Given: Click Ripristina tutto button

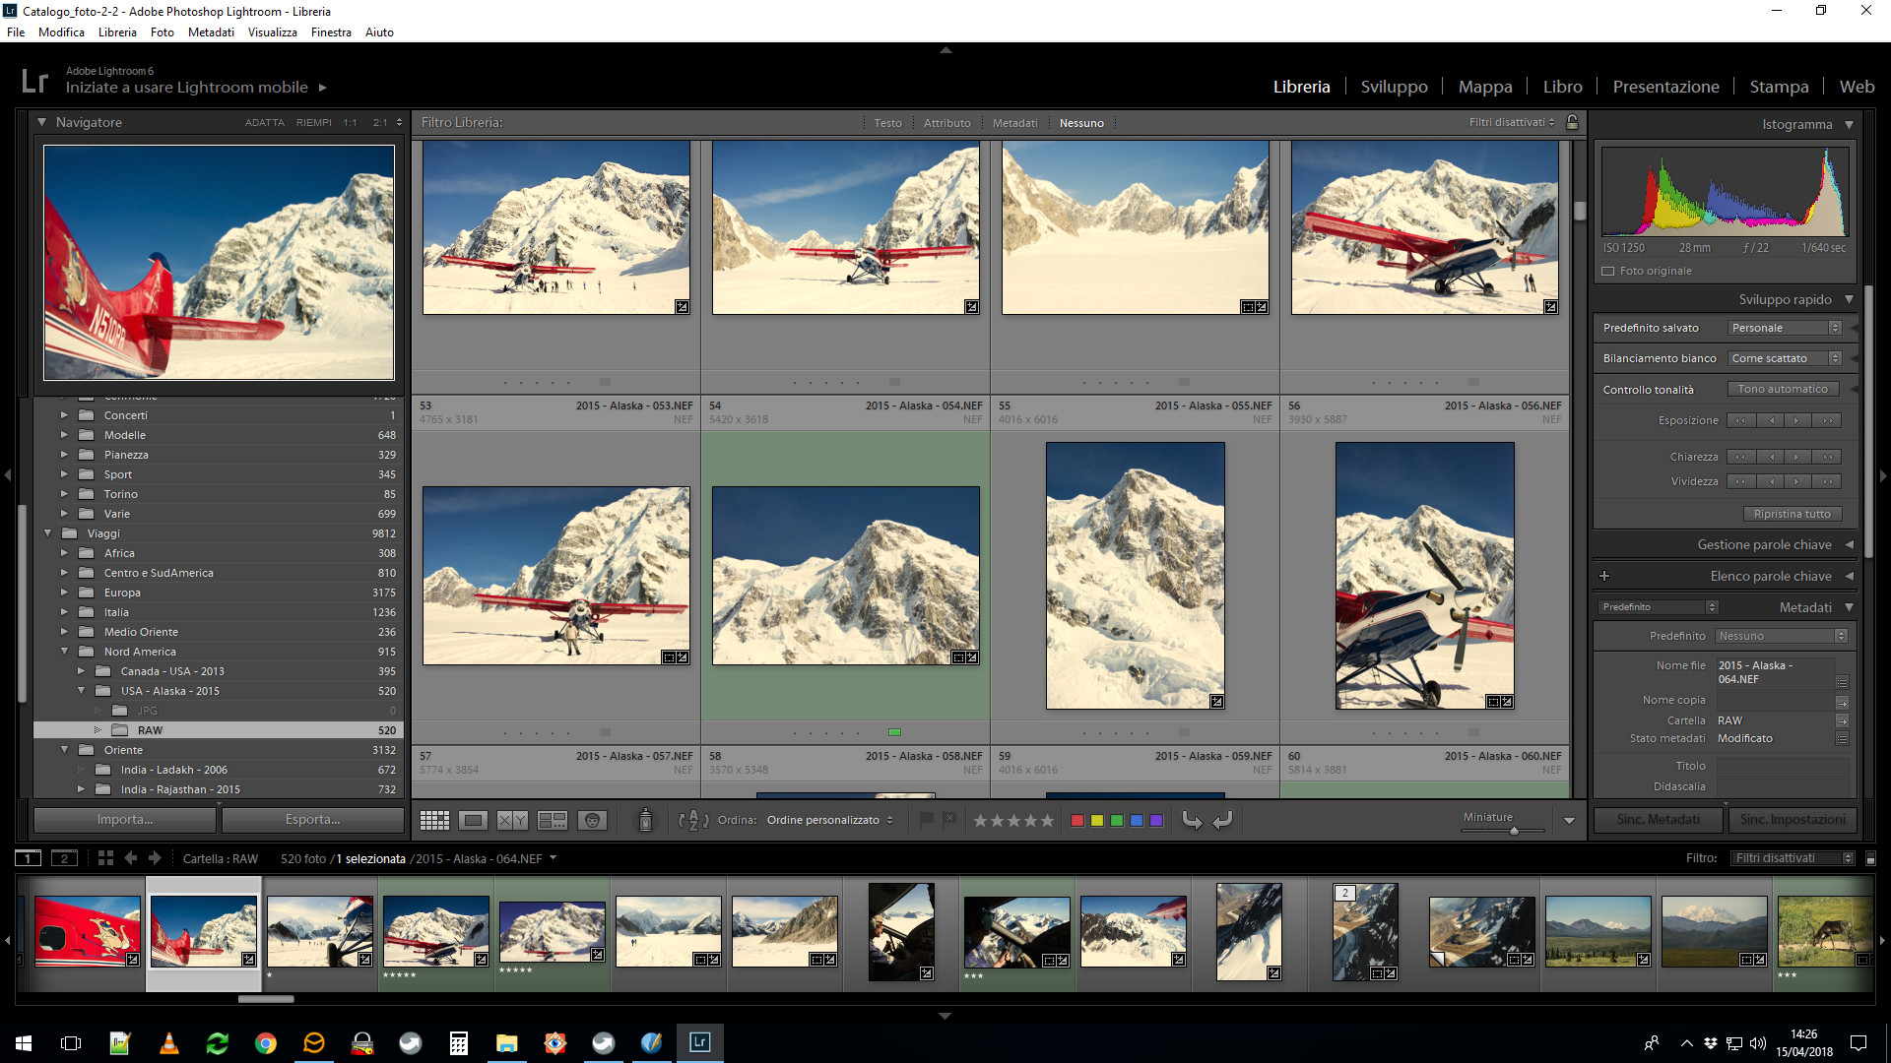Looking at the screenshot, I should (x=1792, y=514).
